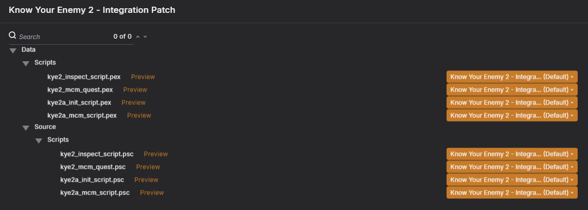Click the search magnifier icon
588x210 pixels.
12,36
